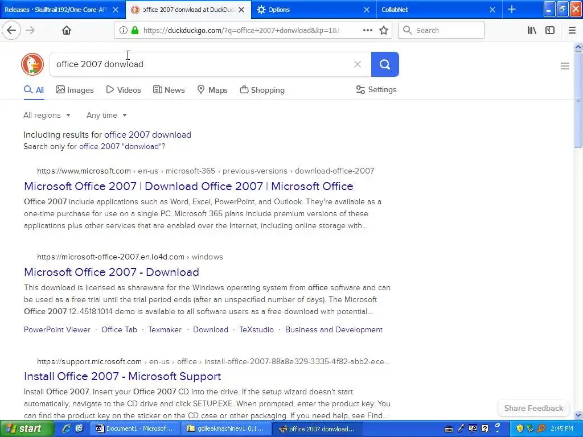The image size is (583, 437).
Task: Click the Office Tab sublink
Action: (119, 329)
